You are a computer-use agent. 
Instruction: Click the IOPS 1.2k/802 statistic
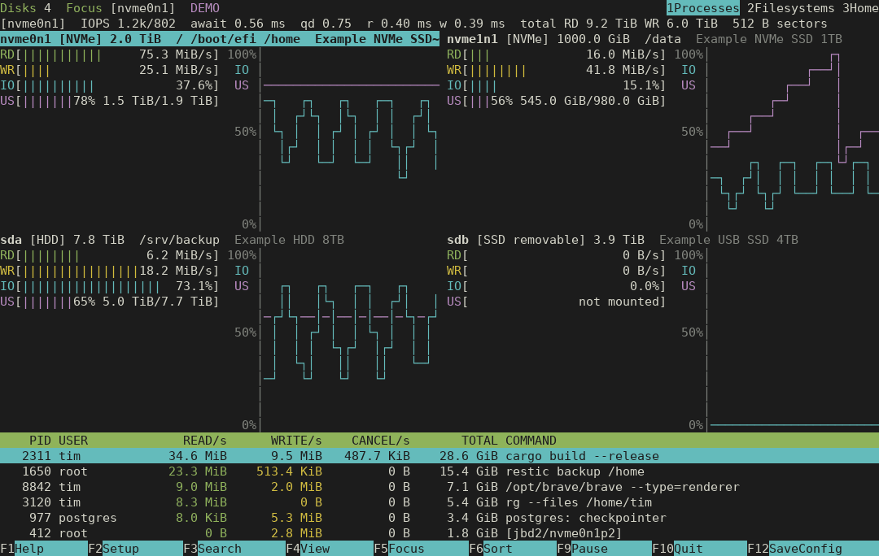pyautogui.click(x=129, y=24)
